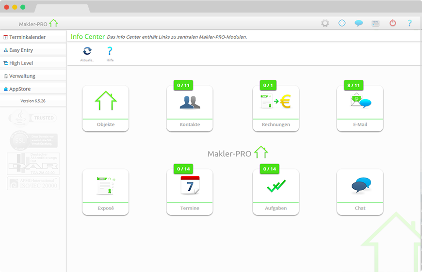
Task: Click the 0/14 badge on Termine
Action: [x=183, y=169]
